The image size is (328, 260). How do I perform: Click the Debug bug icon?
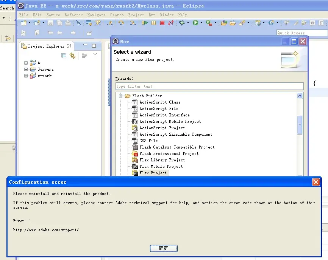coord(182,23)
